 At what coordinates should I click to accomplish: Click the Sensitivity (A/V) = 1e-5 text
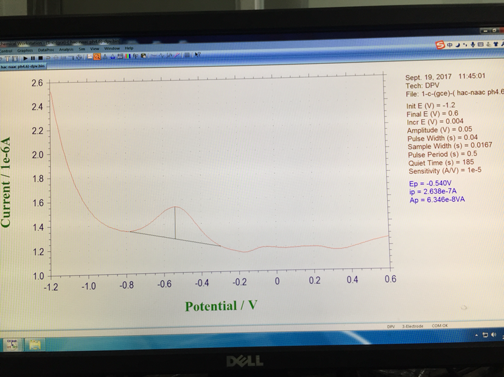tap(445, 170)
